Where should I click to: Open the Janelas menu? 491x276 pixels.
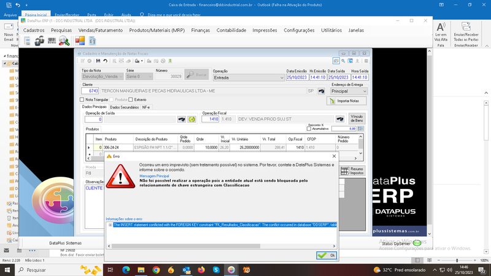tap(356, 30)
